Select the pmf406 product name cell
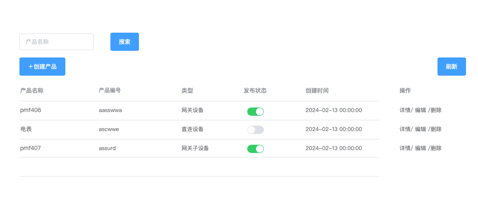The height and width of the screenshot is (203, 478). 31,110
